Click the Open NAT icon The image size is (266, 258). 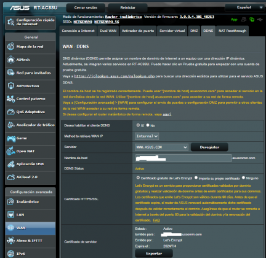(10, 151)
